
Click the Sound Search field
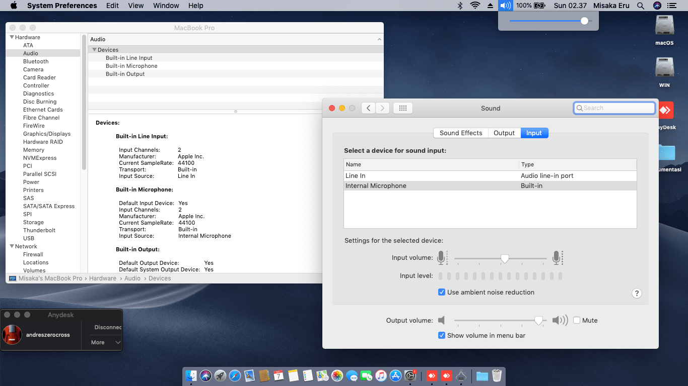click(x=614, y=108)
